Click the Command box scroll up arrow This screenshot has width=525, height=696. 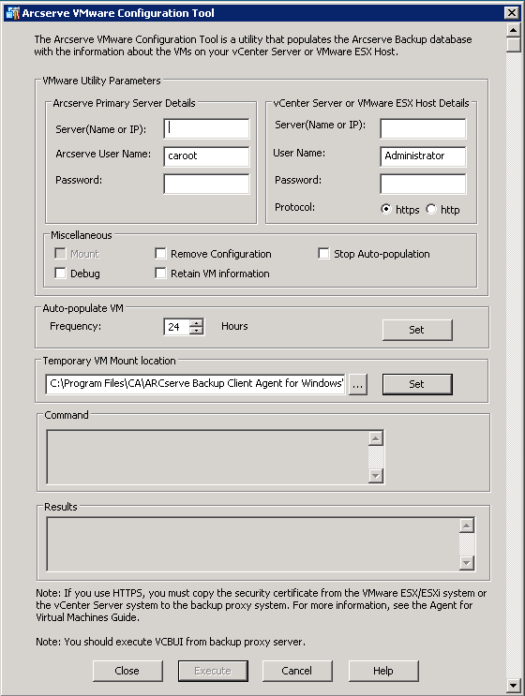(376, 438)
